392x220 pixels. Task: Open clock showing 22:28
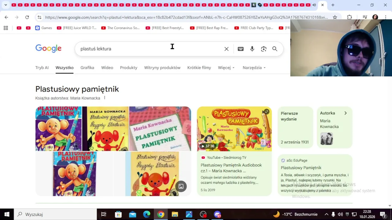coord(367,214)
